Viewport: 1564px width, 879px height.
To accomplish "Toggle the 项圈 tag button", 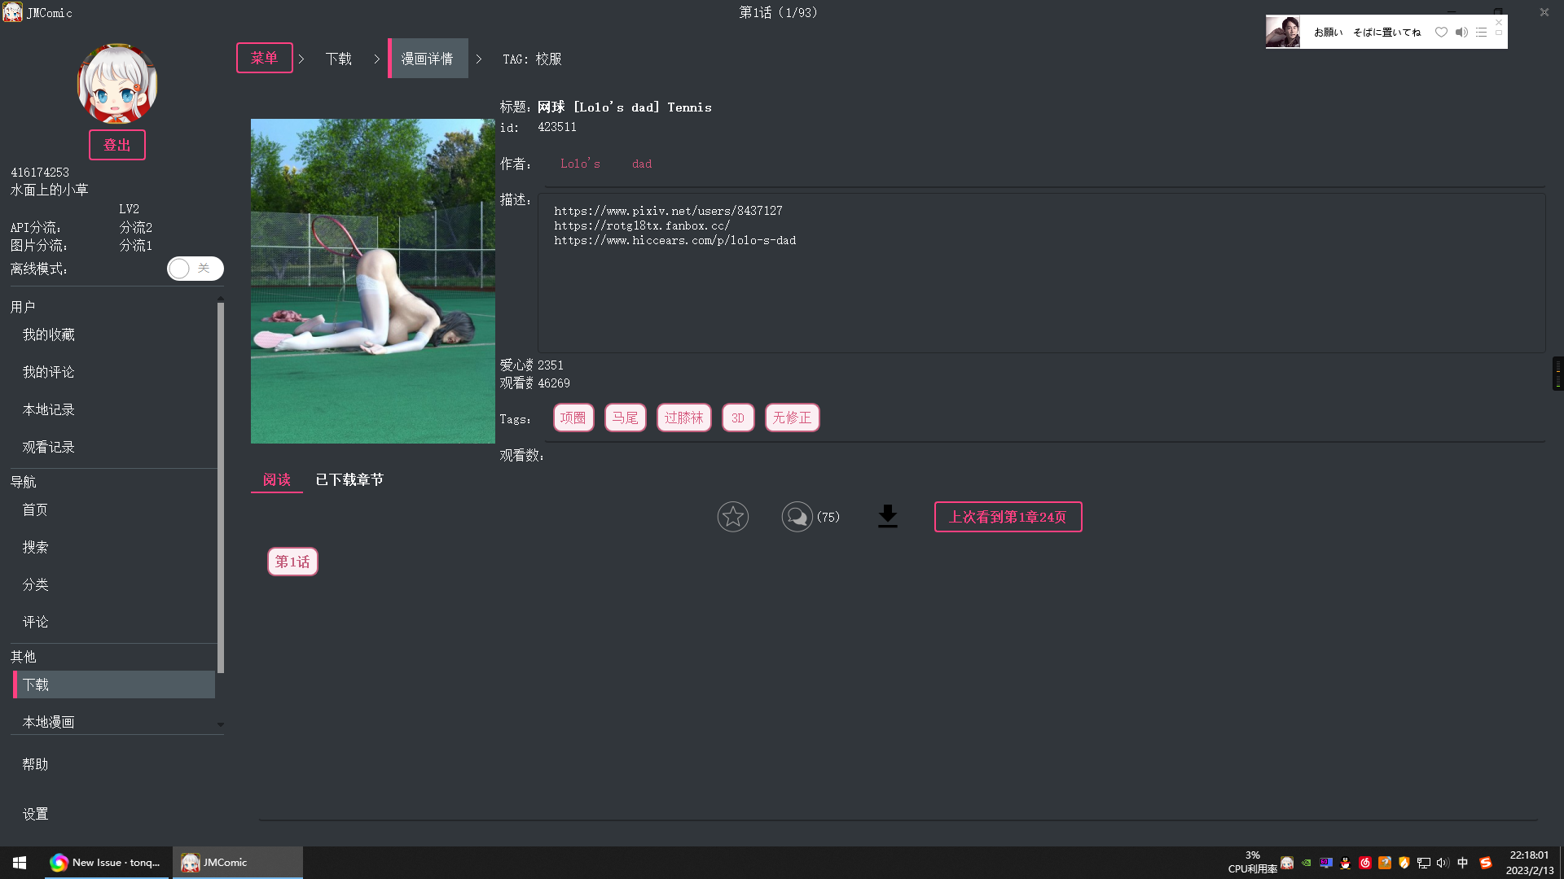I will tap(573, 418).
